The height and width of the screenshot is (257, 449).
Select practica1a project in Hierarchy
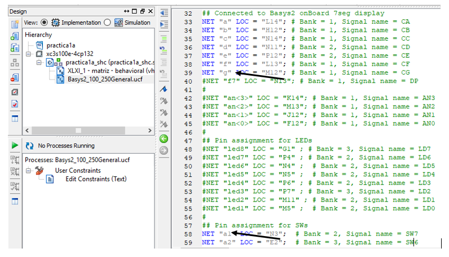click(x=61, y=45)
